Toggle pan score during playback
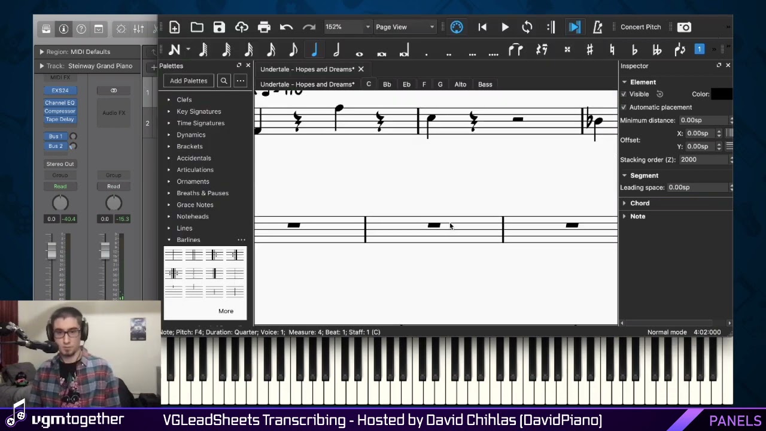This screenshot has height=431, width=766. click(x=574, y=27)
